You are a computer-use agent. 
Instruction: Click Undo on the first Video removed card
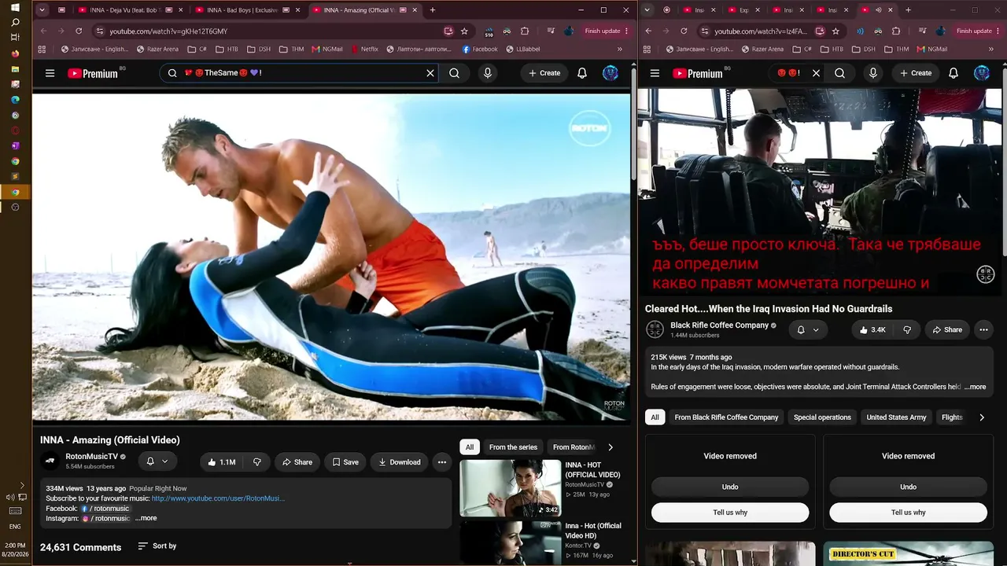pos(730,487)
